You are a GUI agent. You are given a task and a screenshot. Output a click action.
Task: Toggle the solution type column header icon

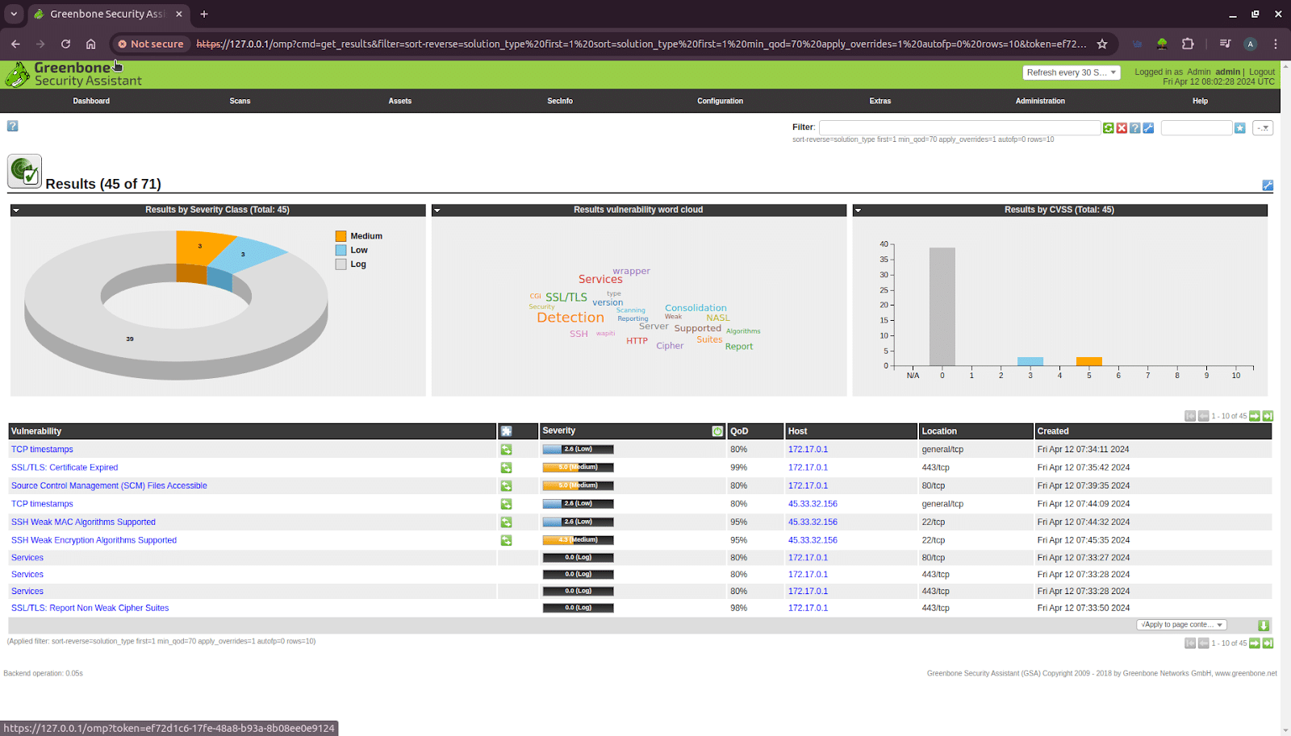506,431
